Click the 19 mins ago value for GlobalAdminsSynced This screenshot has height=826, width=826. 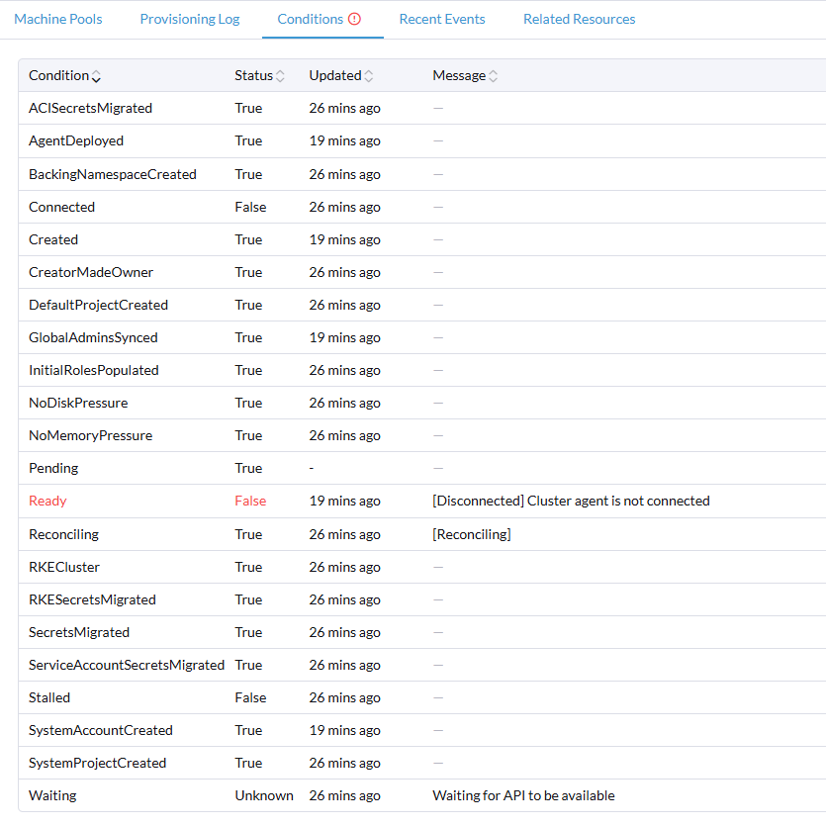344,337
